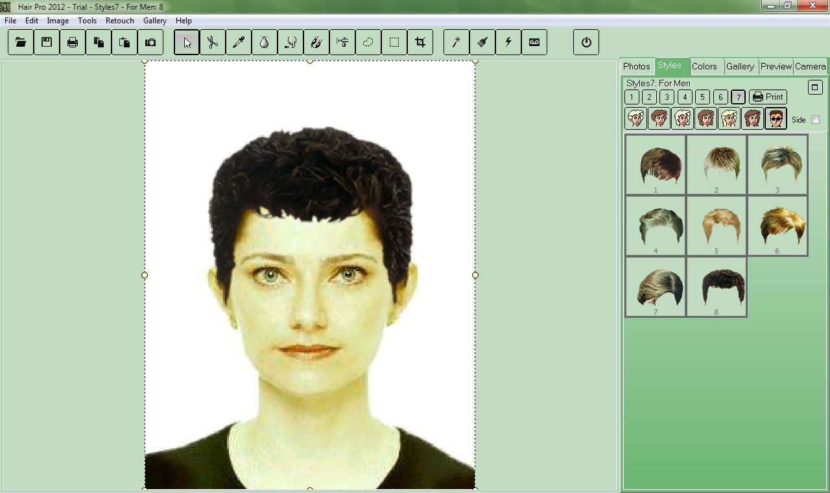Apply hairstyle thumbnail 6

[x=777, y=226]
